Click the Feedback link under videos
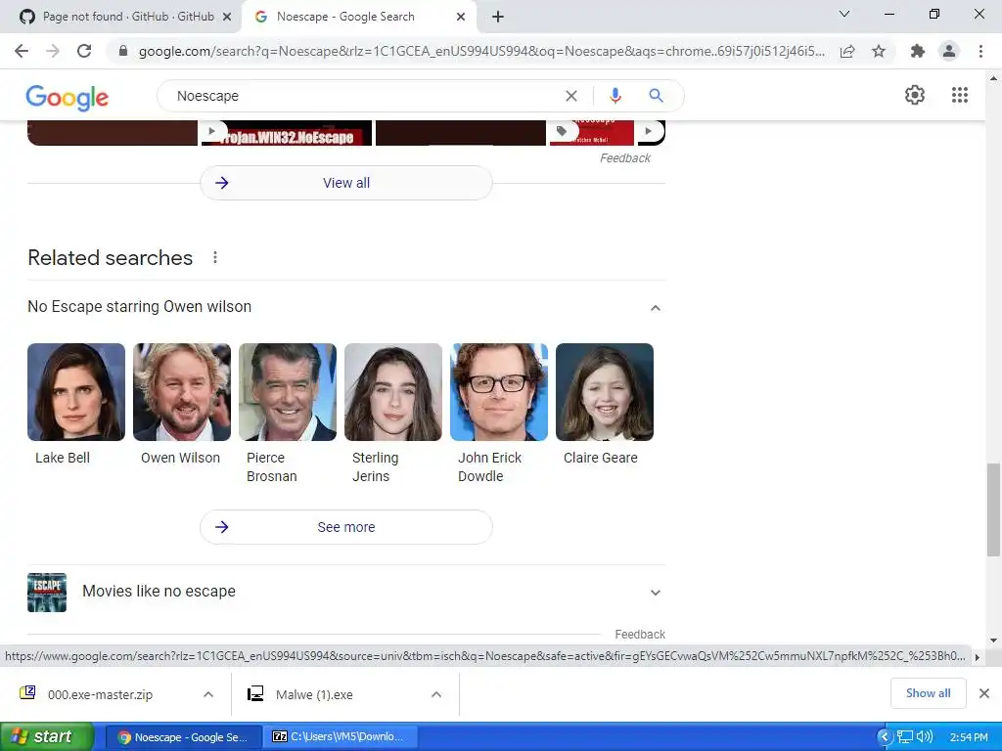Image resolution: width=1002 pixels, height=751 pixels. click(x=625, y=158)
